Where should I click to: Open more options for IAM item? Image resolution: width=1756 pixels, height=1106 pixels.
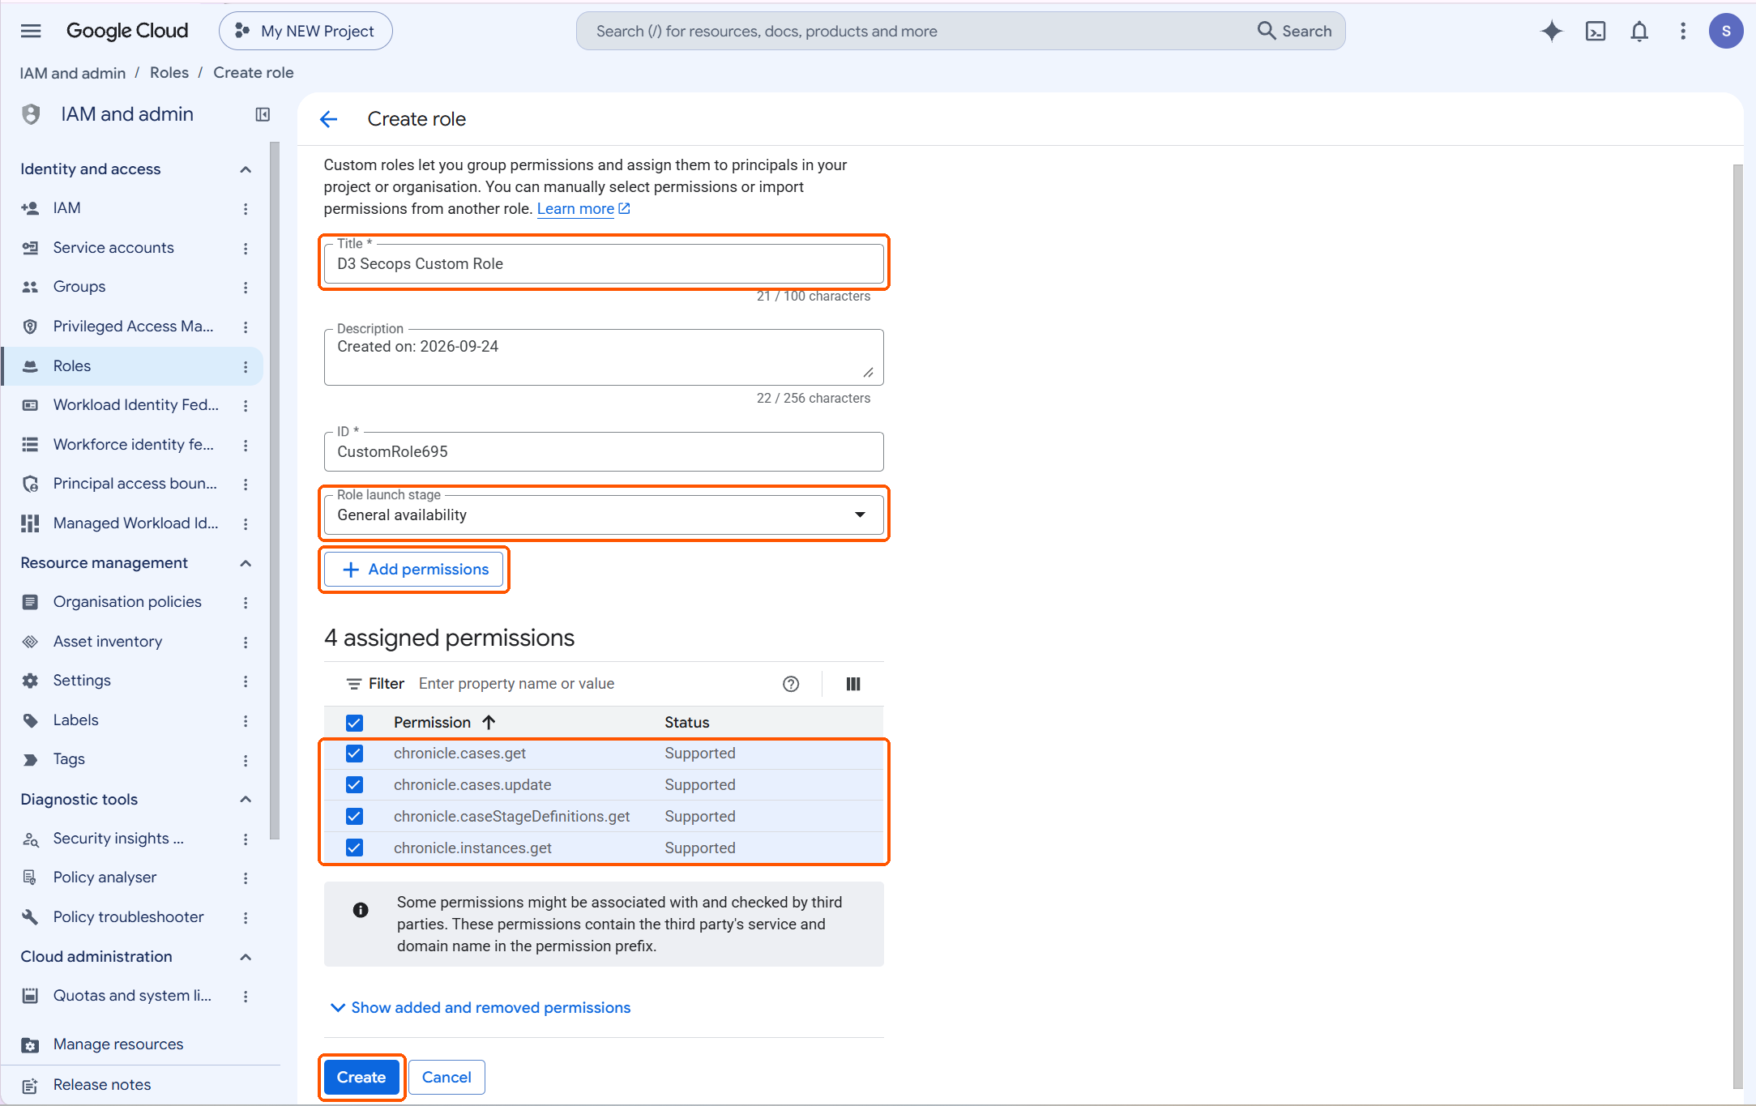tap(246, 208)
